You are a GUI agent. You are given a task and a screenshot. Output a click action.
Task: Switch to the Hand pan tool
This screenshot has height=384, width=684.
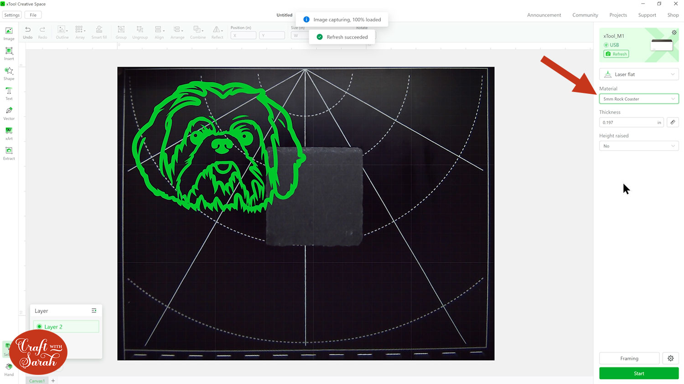9,369
